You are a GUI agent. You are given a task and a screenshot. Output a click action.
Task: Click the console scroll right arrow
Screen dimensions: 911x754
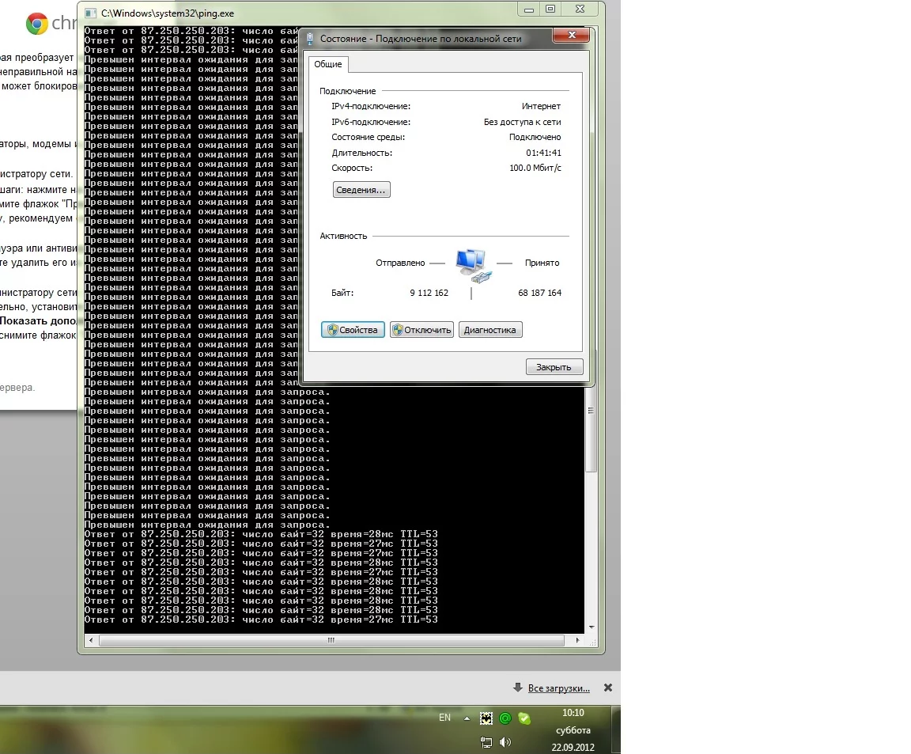point(577,640)
